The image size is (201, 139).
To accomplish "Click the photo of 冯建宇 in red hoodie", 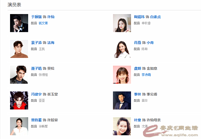I will pyautogui.click(x=19, y=100).
